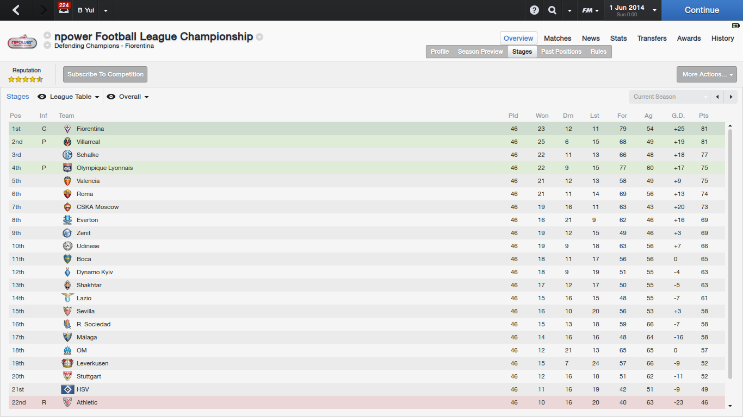
Task: Open the FM menu logo
Action: click(x=590, y=10)
